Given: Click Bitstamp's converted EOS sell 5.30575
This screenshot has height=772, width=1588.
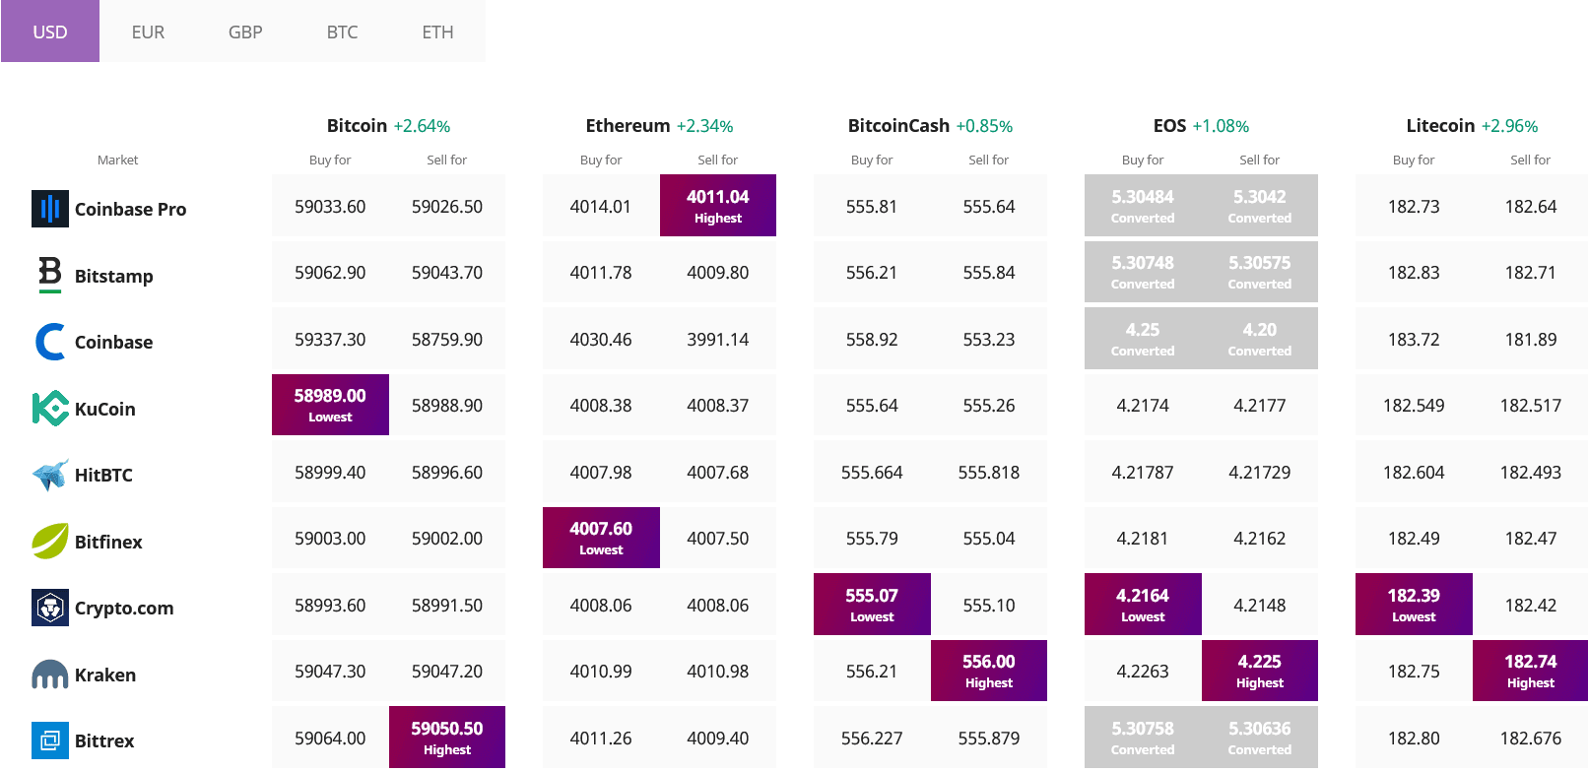Looking at the screenshot, I should (1260, 272).
